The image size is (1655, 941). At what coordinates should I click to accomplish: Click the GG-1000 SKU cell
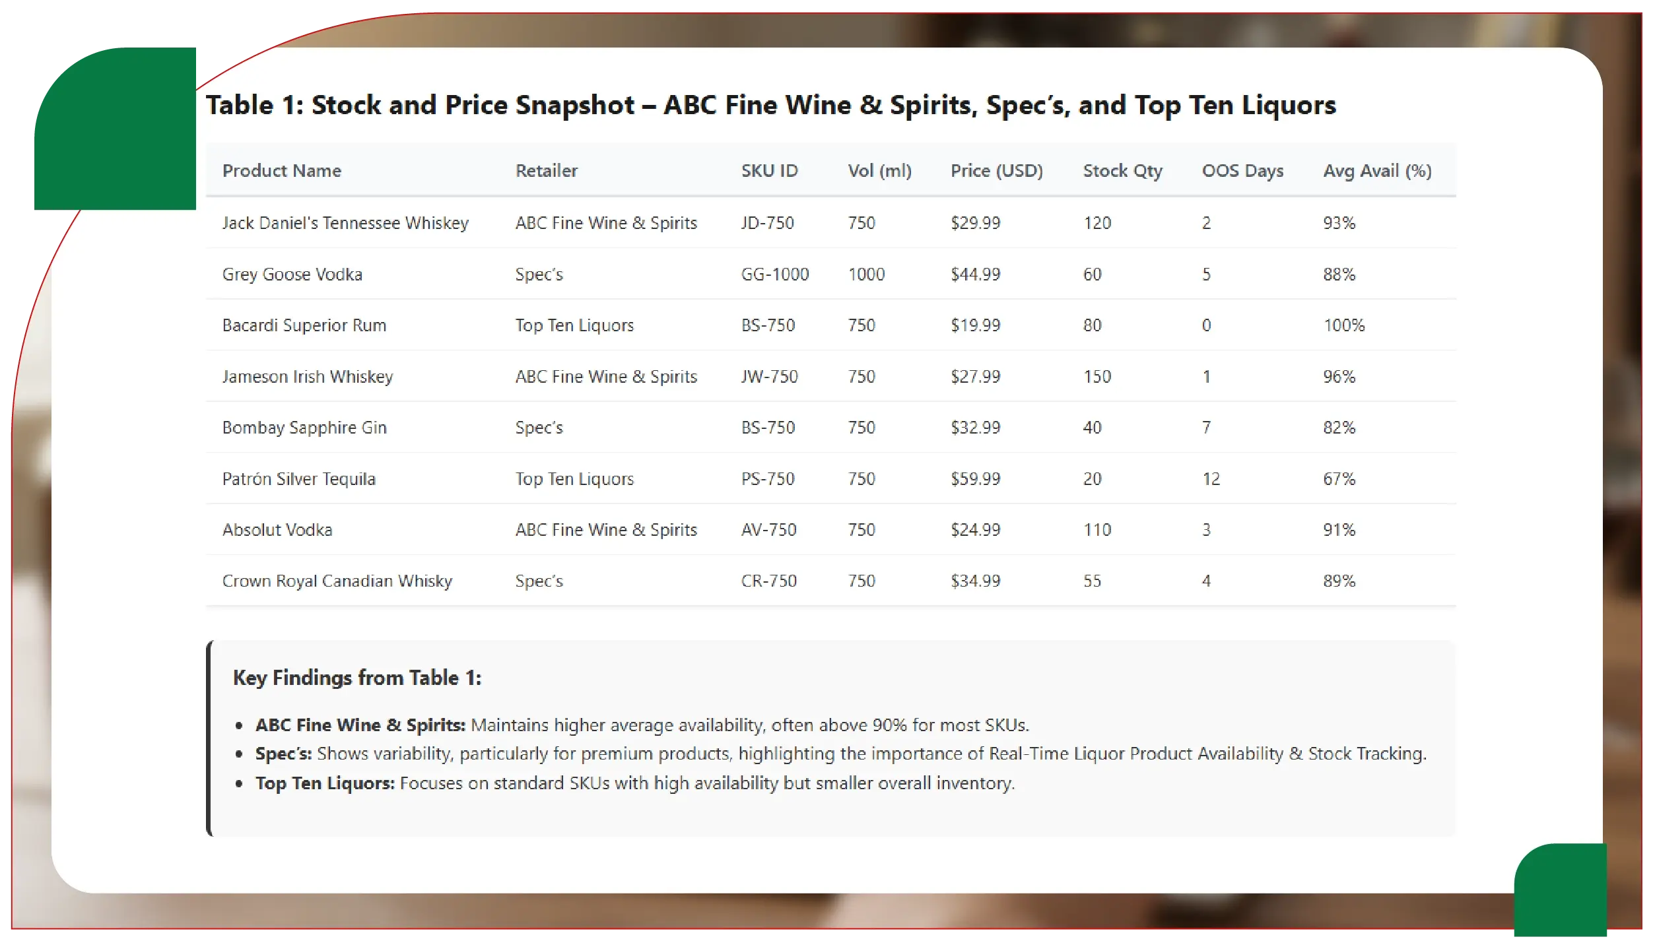tap(775, 275)
